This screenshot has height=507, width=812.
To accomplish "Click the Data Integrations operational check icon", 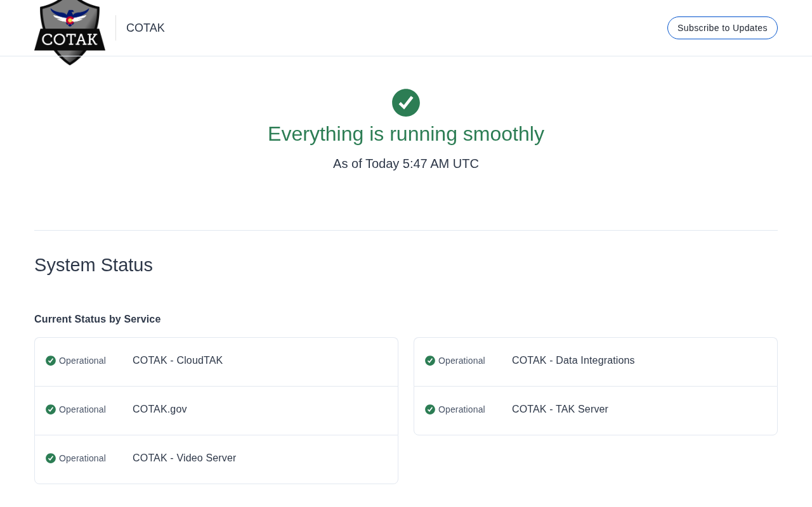I will (430, 361).
